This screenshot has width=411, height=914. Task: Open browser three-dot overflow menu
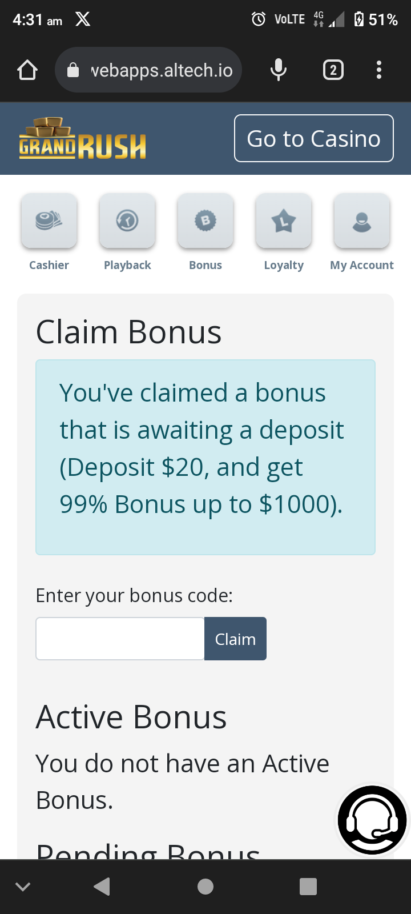[379, 70]
